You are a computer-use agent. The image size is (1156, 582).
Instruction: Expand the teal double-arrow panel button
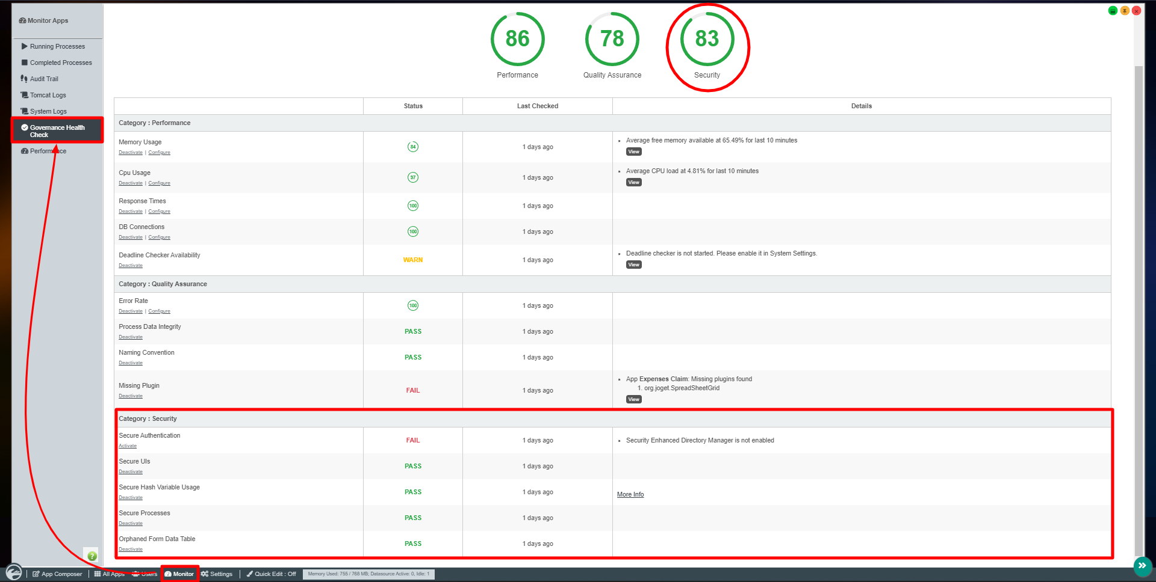(x=1142, y=566)
